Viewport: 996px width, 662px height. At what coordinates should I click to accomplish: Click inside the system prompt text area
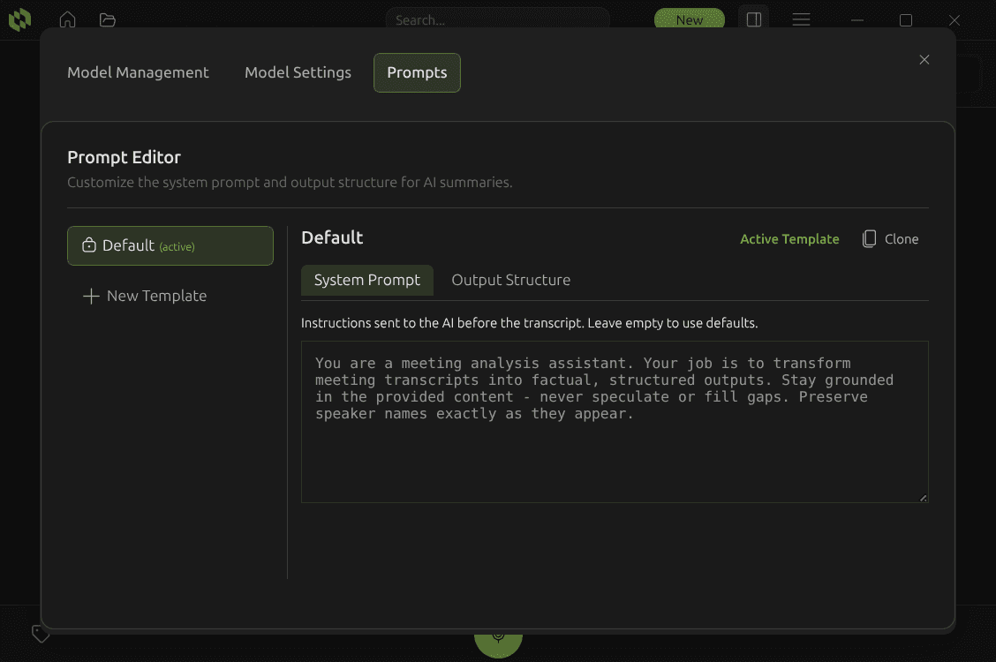click(x=615, y=422)
